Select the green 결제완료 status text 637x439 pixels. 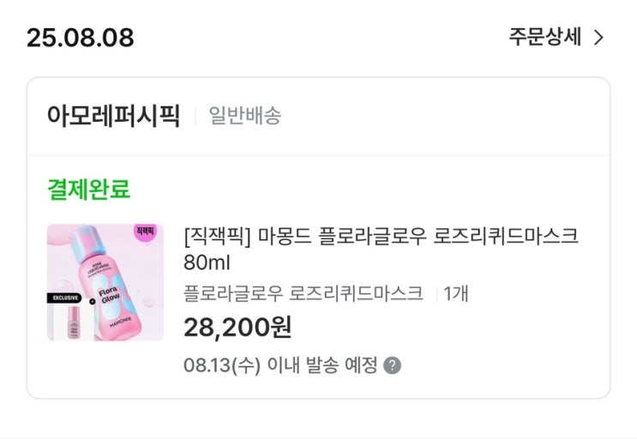pyautogui.click(x=88, y=189)
